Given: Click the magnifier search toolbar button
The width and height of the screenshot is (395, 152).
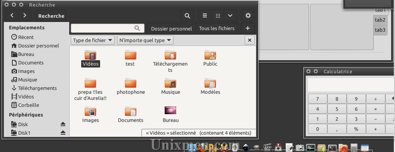Looking at the screenshot, I should [x=187, y=15].
